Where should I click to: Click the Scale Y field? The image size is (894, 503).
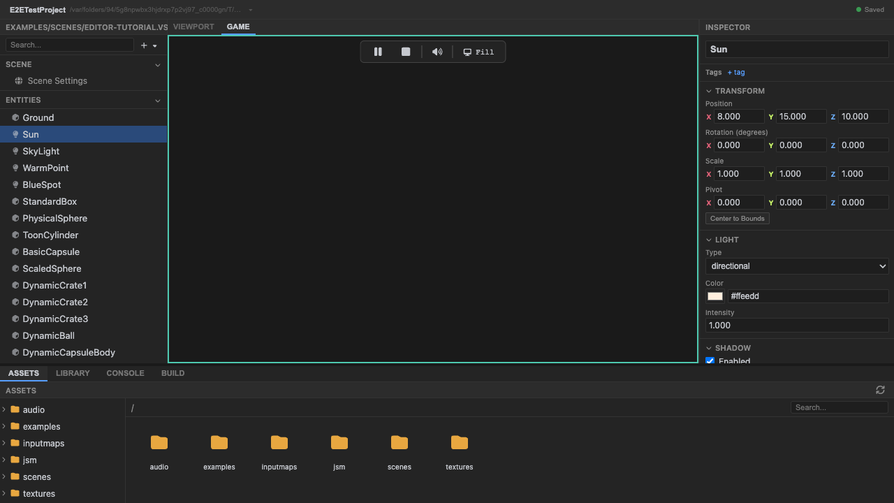point(801,174)
